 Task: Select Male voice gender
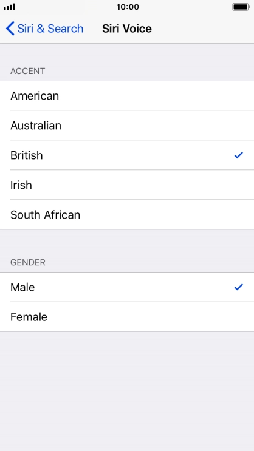(x=127, y=287)
